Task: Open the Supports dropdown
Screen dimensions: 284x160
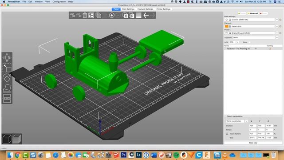Action: click(x=277, y=37)
